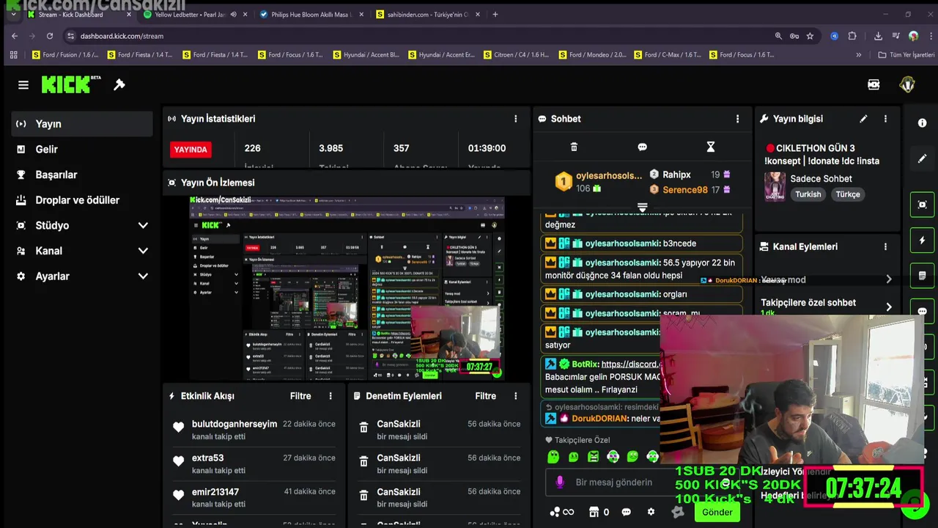Screen dimensions: 938x528
Task: Click bulutdoganherseyim in Etkinlik Akışı
Action: tap(234, 424)
